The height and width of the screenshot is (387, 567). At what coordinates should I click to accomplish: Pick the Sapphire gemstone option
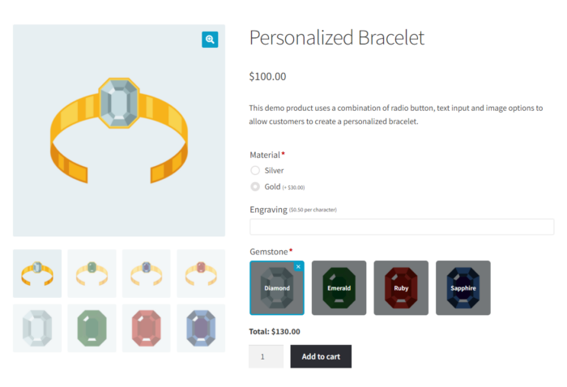click(x=463, y=287)
